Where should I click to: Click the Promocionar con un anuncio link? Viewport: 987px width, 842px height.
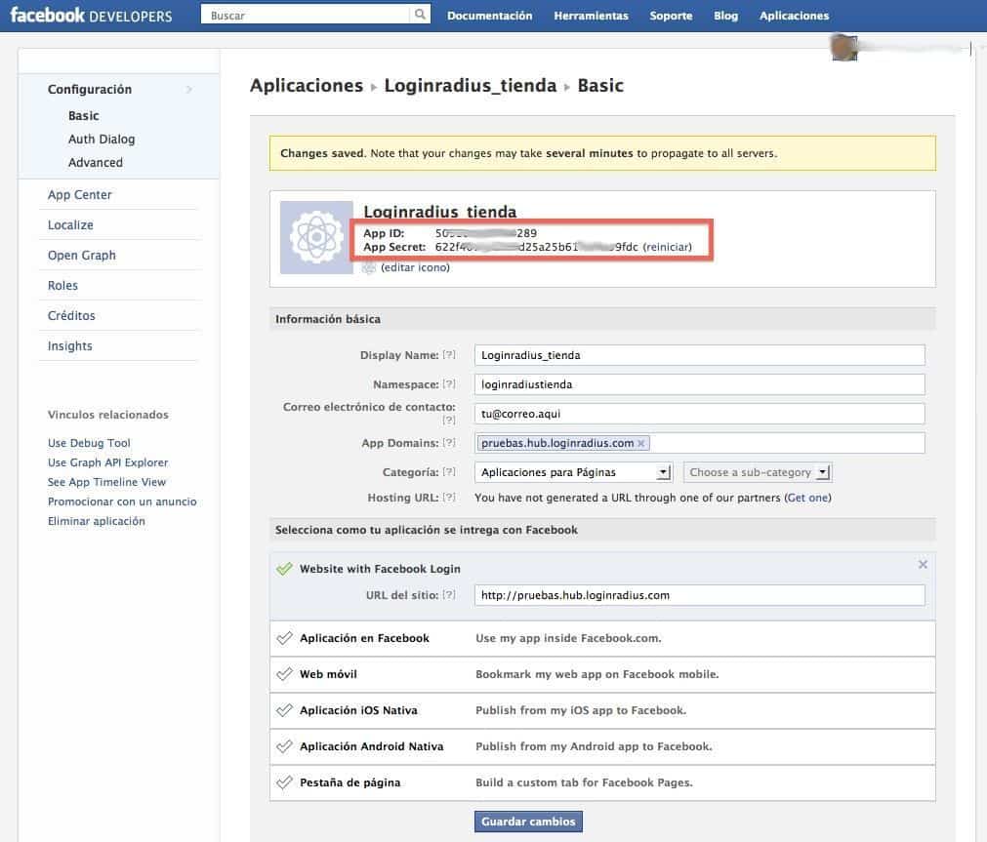click(x=122, y=501)
